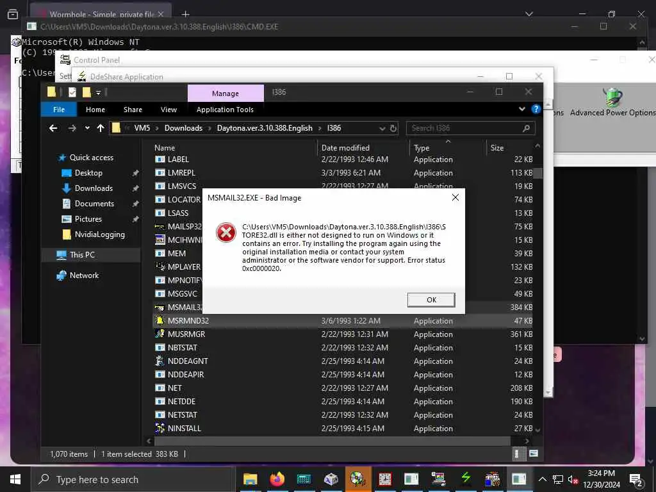Click the taskbar search box
The image size is (656, 492).
(x=132, y=479)
